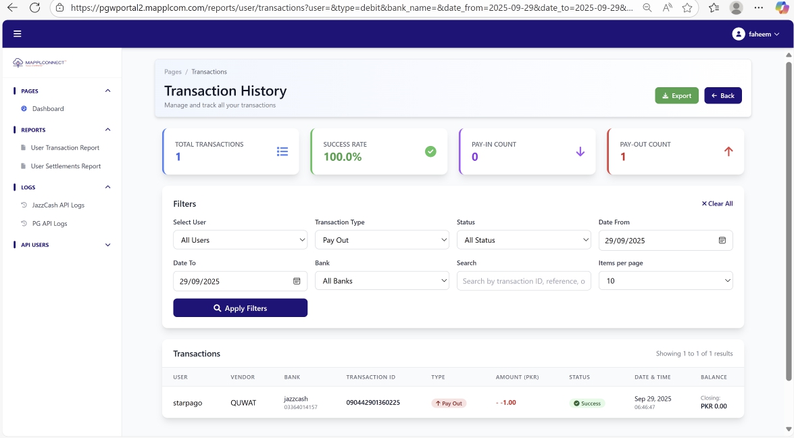Image resolution: width=794 pixels, height=438 pixels.
Task: Expand the API Users sidebar section
Action: pos(107,245)
